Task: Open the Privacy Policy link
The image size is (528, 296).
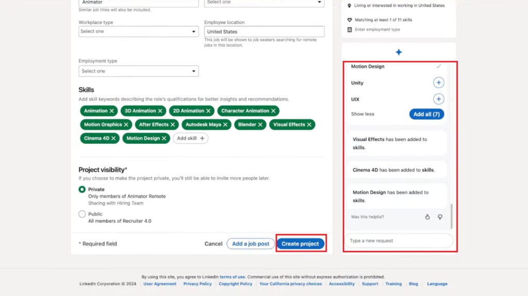Action: point(197,284)
